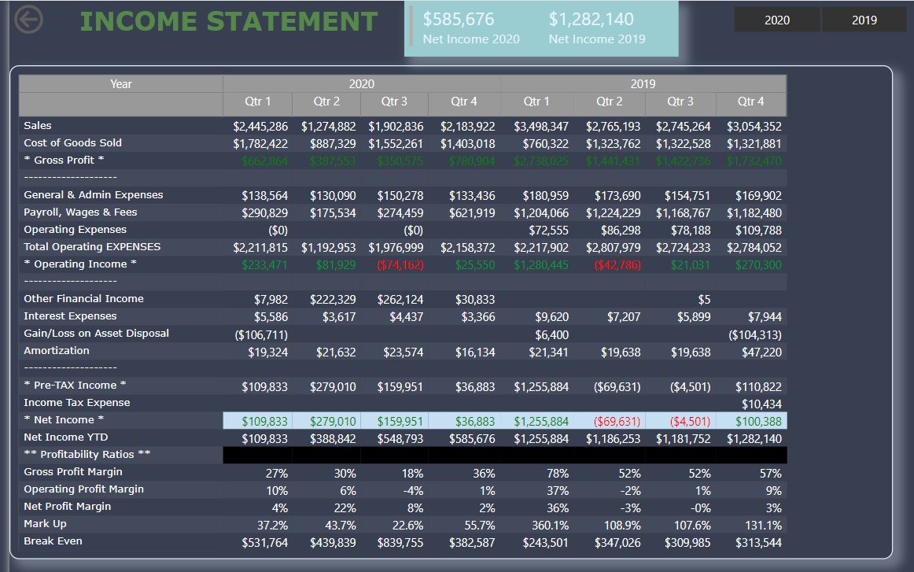Select the Mark Up row label
Viewport: 914px width, 572px height.
coord(45,523)
